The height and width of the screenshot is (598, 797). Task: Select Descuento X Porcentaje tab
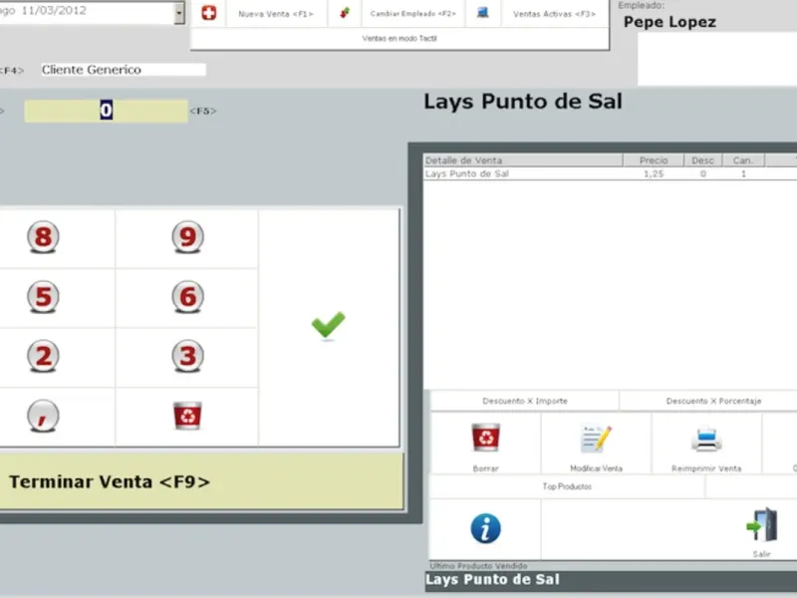[713, 401]
